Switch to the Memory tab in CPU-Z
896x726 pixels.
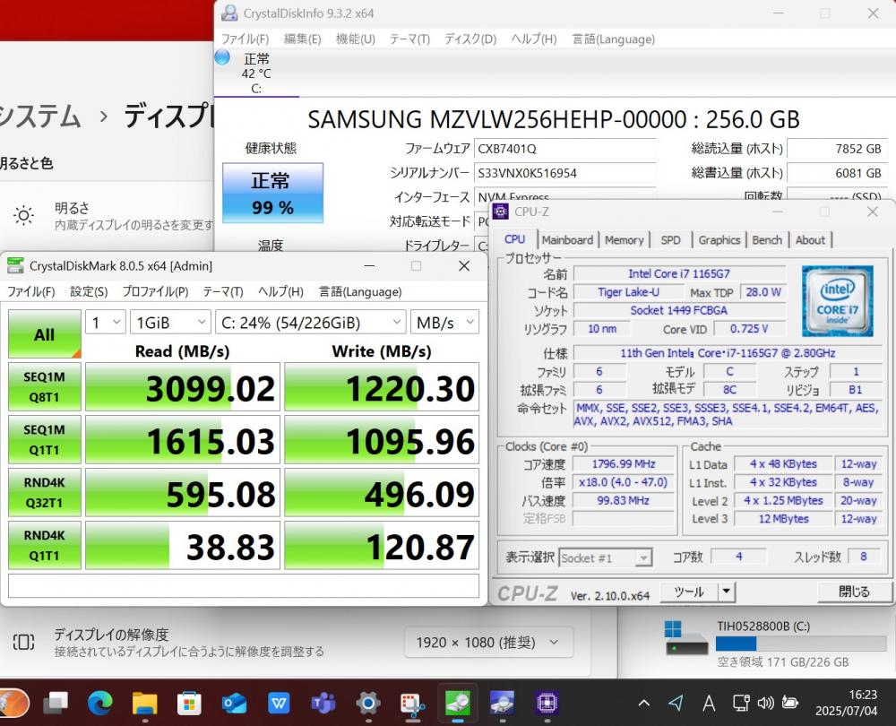(x=624, y=240)
